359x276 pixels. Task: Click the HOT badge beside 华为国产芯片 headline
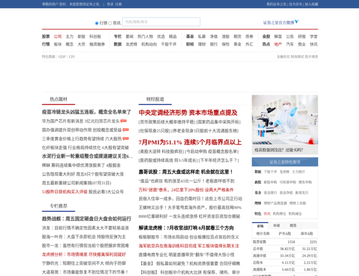123,121
